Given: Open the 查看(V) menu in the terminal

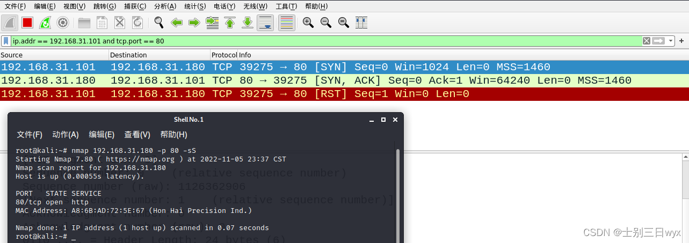Looking at the screenshot, I should tap(137, 135).
